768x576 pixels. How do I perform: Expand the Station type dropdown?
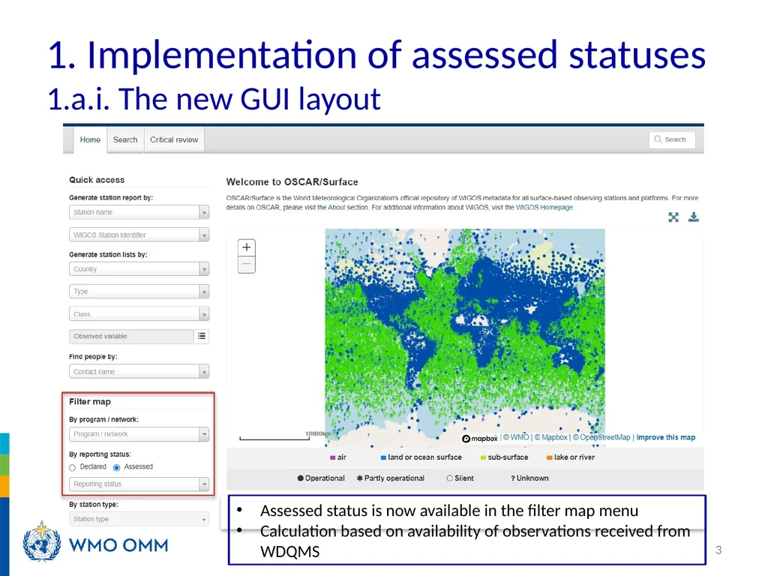tap(139, 519)
